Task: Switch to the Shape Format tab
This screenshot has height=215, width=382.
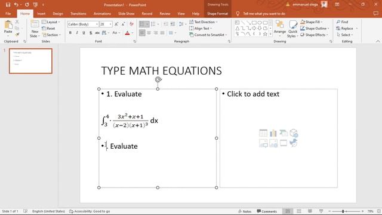Action: (217, 14)
